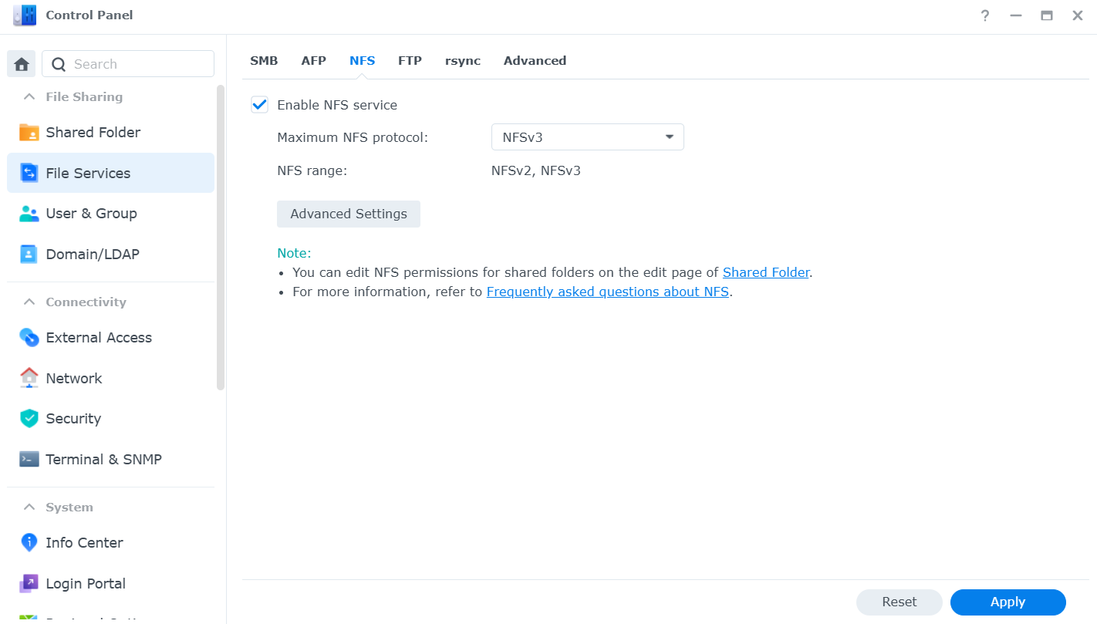Switch to the SMB tab
Viewport: 1097px width, 624px height.
264,60
